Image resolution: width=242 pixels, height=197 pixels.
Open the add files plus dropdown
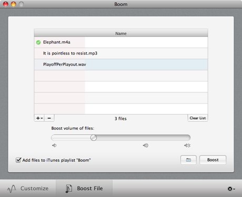click(x=39, y=118)
